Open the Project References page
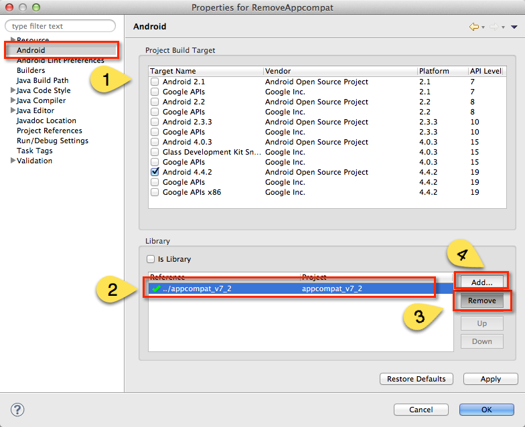 (x=49, y=131)
